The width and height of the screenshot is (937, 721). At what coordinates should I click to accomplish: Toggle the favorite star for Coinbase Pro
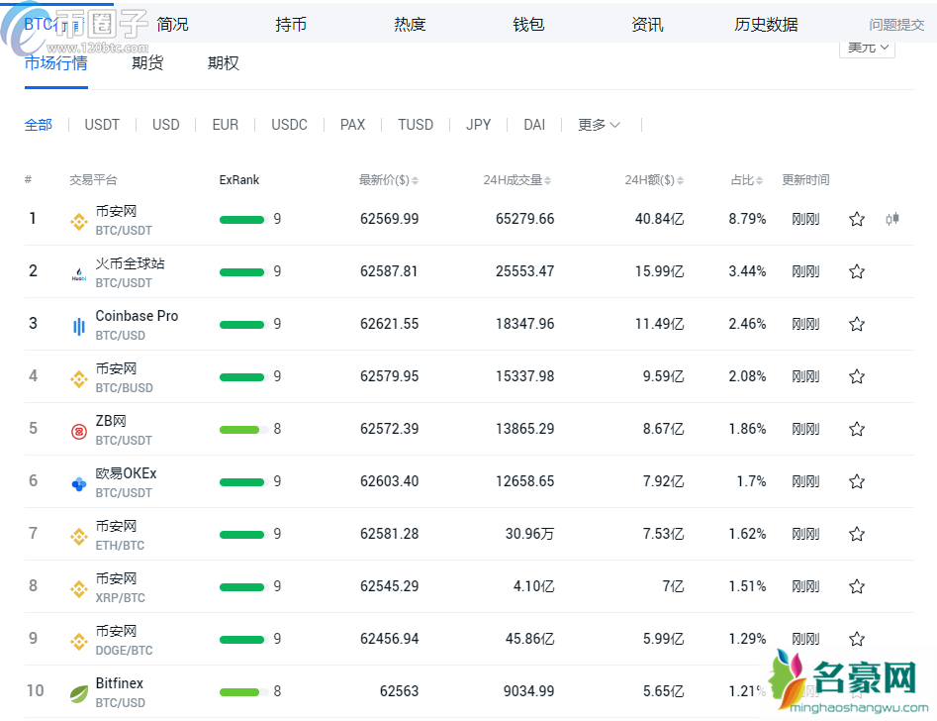pos(857,324)
